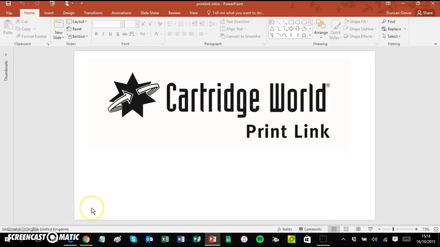
Task: Open the Change Case dropdown
Action: 143,34
